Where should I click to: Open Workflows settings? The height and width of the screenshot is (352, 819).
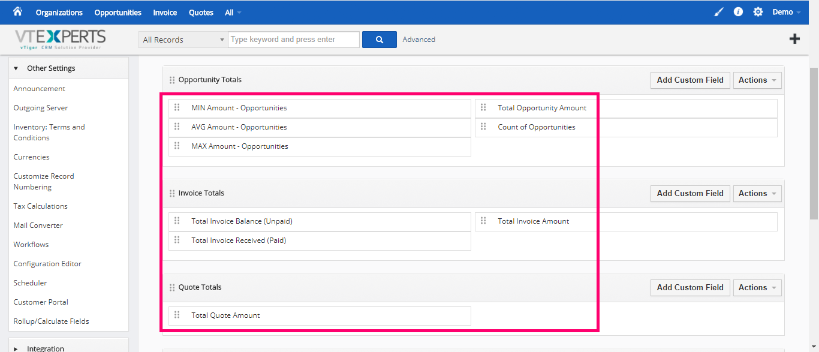coord(31,245)
